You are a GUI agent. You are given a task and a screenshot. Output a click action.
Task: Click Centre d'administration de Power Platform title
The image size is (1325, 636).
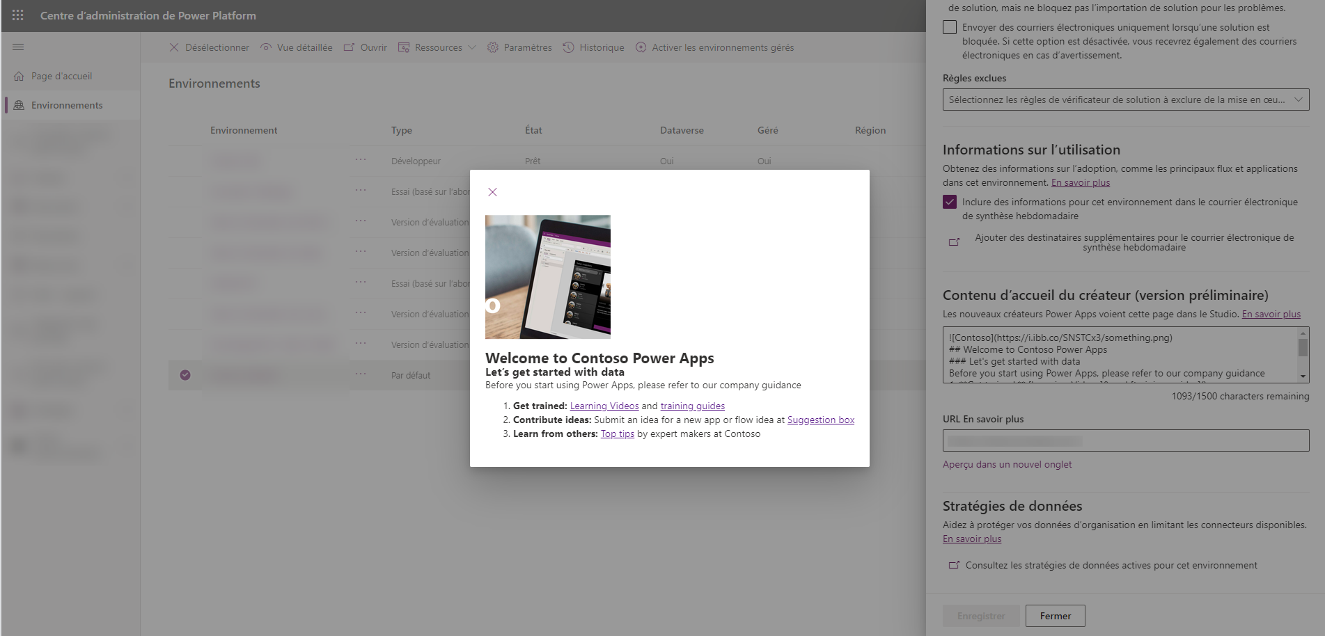click(x=148, y=15)
